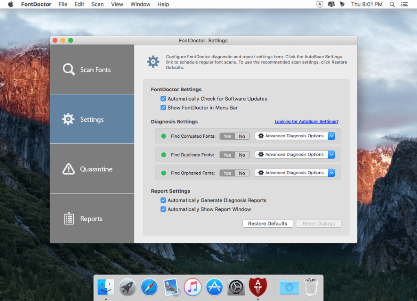Launch FontDoctor from the Dock
417x301 pixels.
[x=258, y=287]
